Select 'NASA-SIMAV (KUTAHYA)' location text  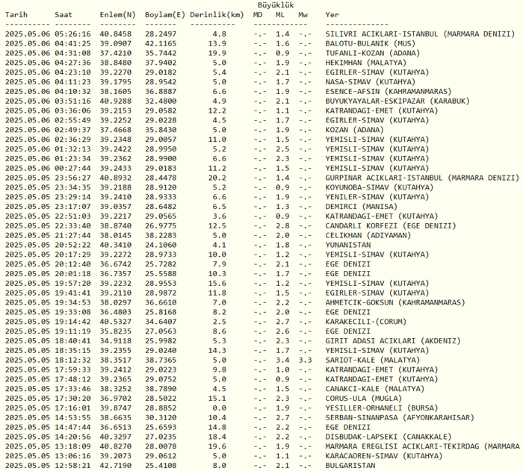click(371, 82)
